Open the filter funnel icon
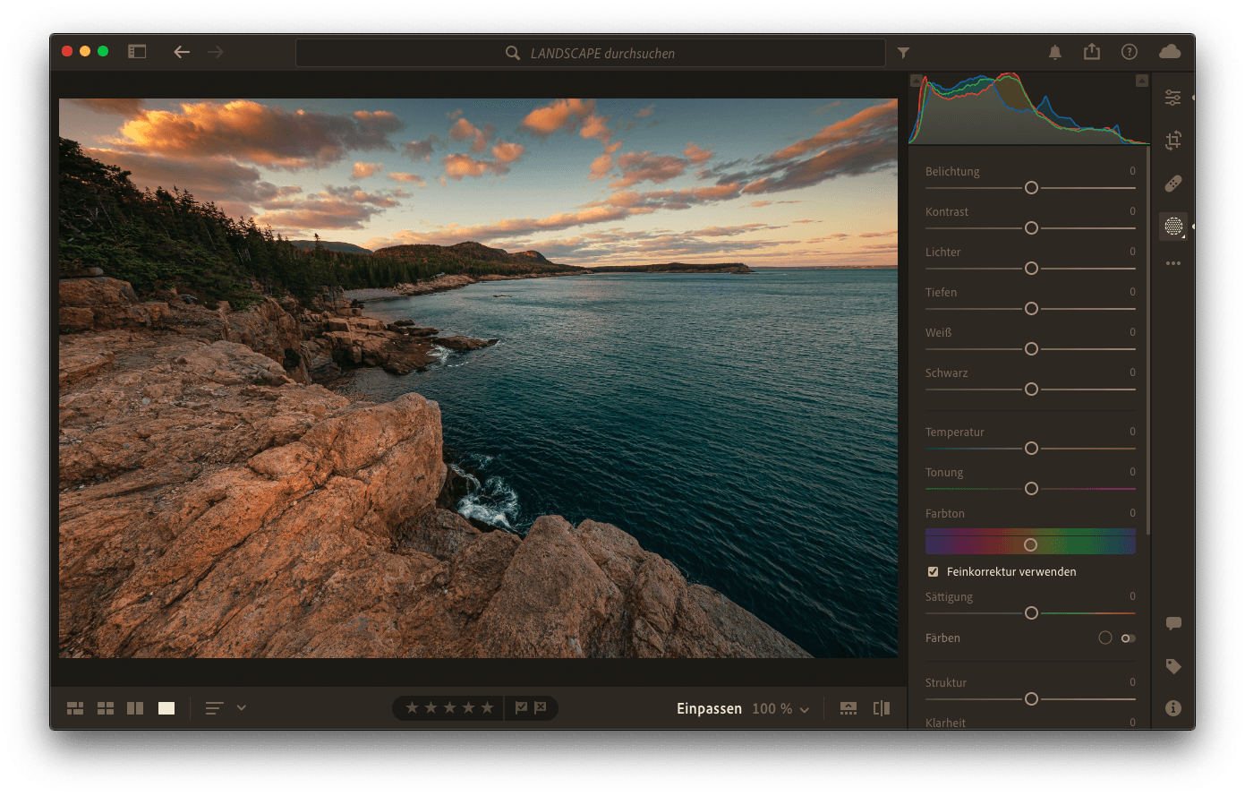The image size is (1245, 796). [x=903, y=53]
